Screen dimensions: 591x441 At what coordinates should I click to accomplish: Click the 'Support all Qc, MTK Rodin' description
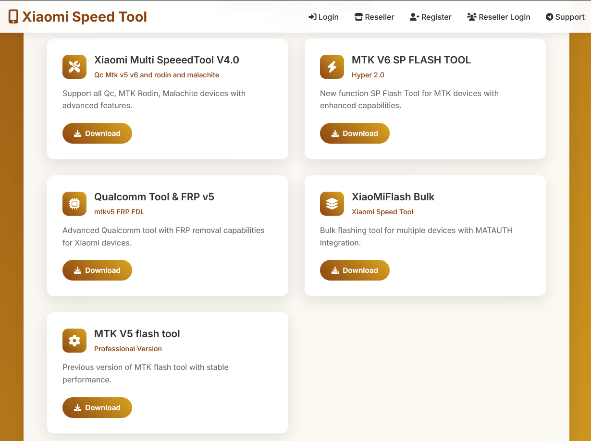[x=154, y=99]
